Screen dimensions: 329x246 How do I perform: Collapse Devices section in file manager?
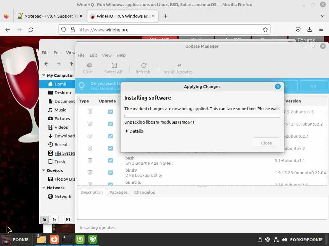click(43, 170)
